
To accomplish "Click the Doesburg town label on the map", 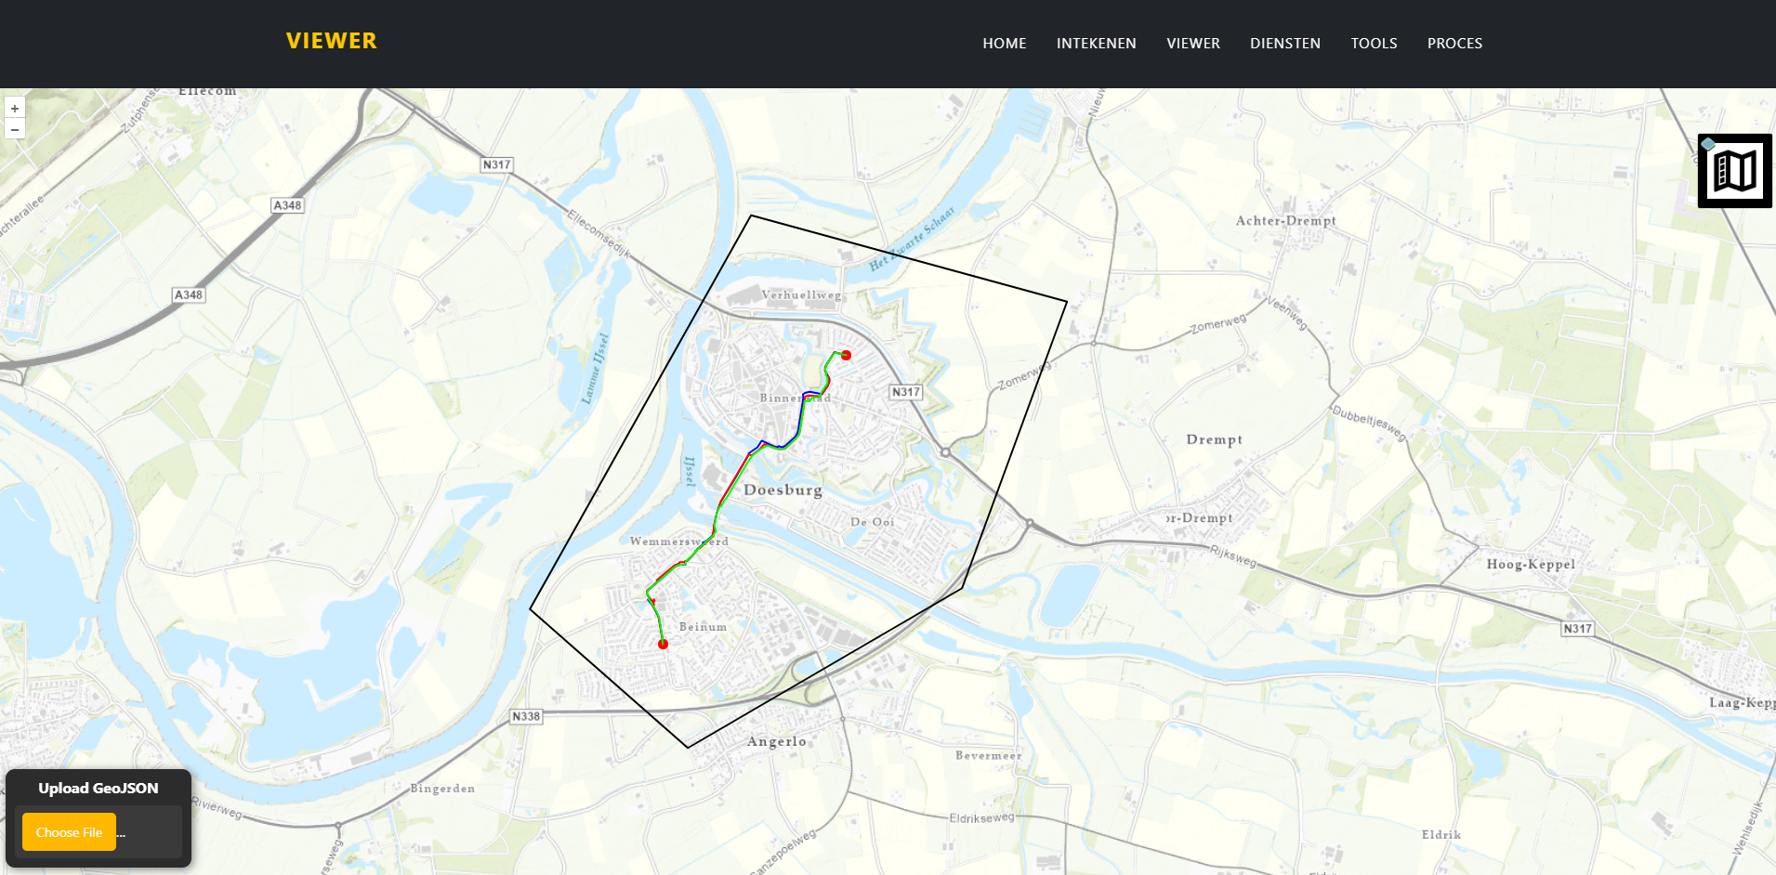I will click(783, 490).
